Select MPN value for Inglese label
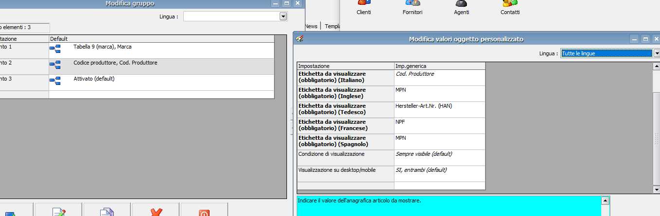Viewport: 660px width, 216px height. [440, 94]
